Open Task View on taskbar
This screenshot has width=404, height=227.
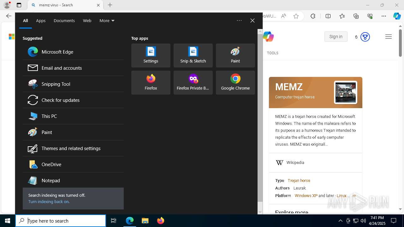click(114, 221)
